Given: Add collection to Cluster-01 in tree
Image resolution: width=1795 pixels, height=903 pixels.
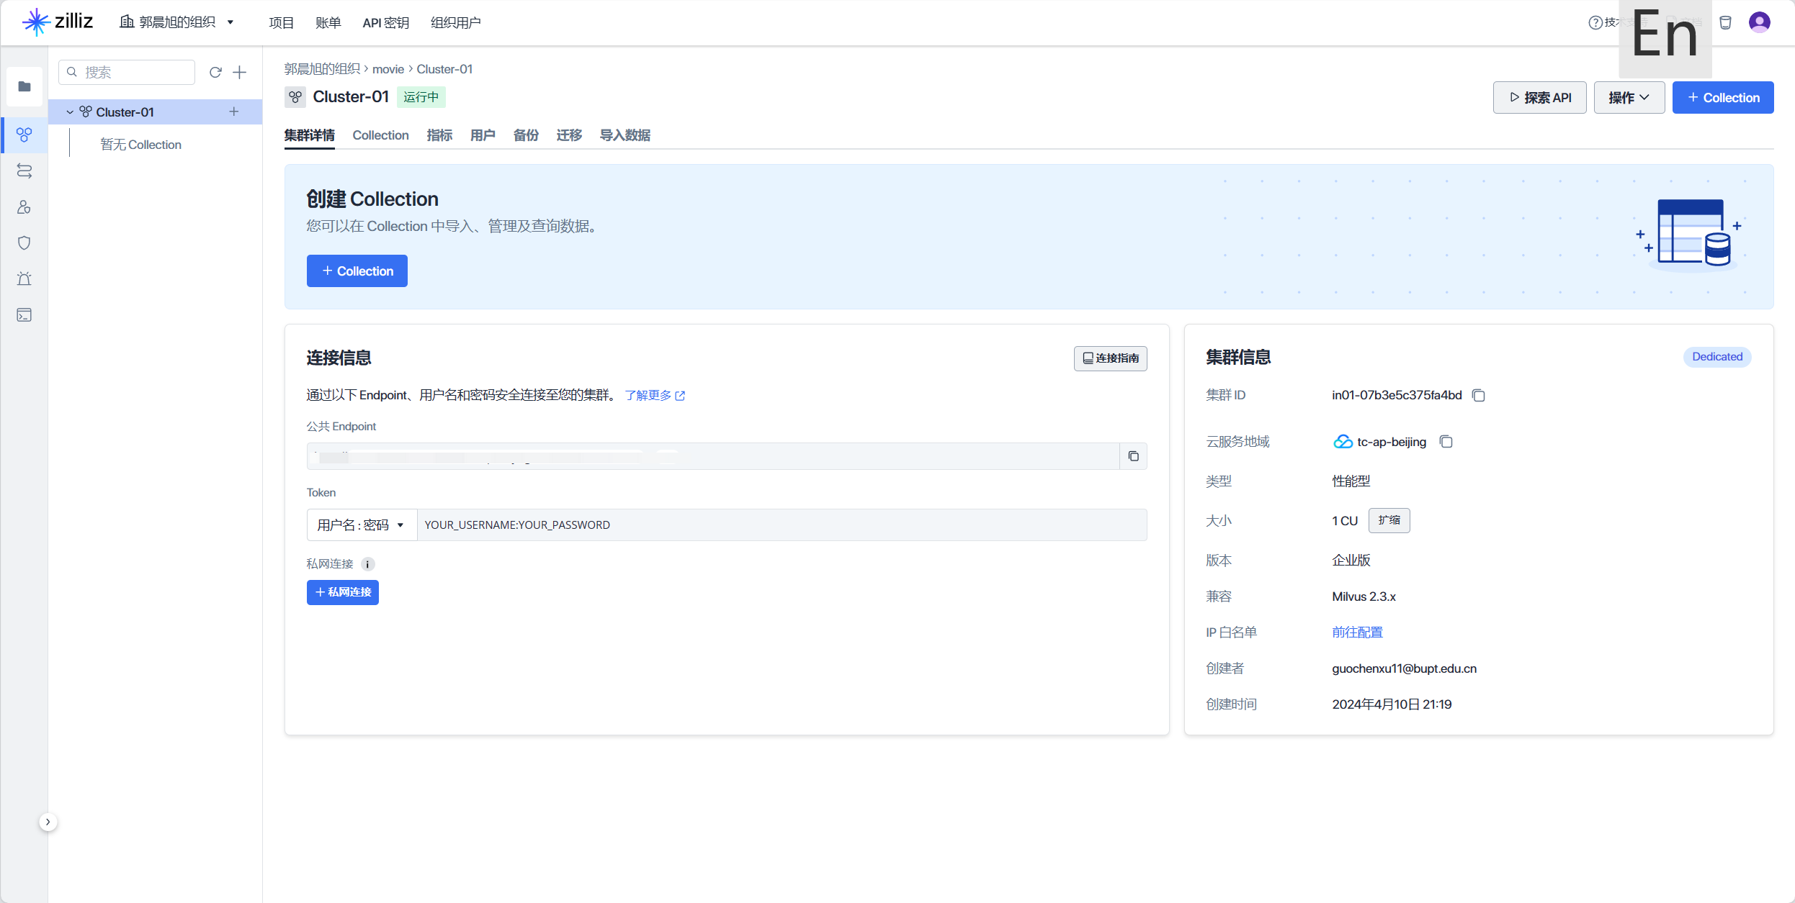Looking at the screenshot, I should coord(234,112).
